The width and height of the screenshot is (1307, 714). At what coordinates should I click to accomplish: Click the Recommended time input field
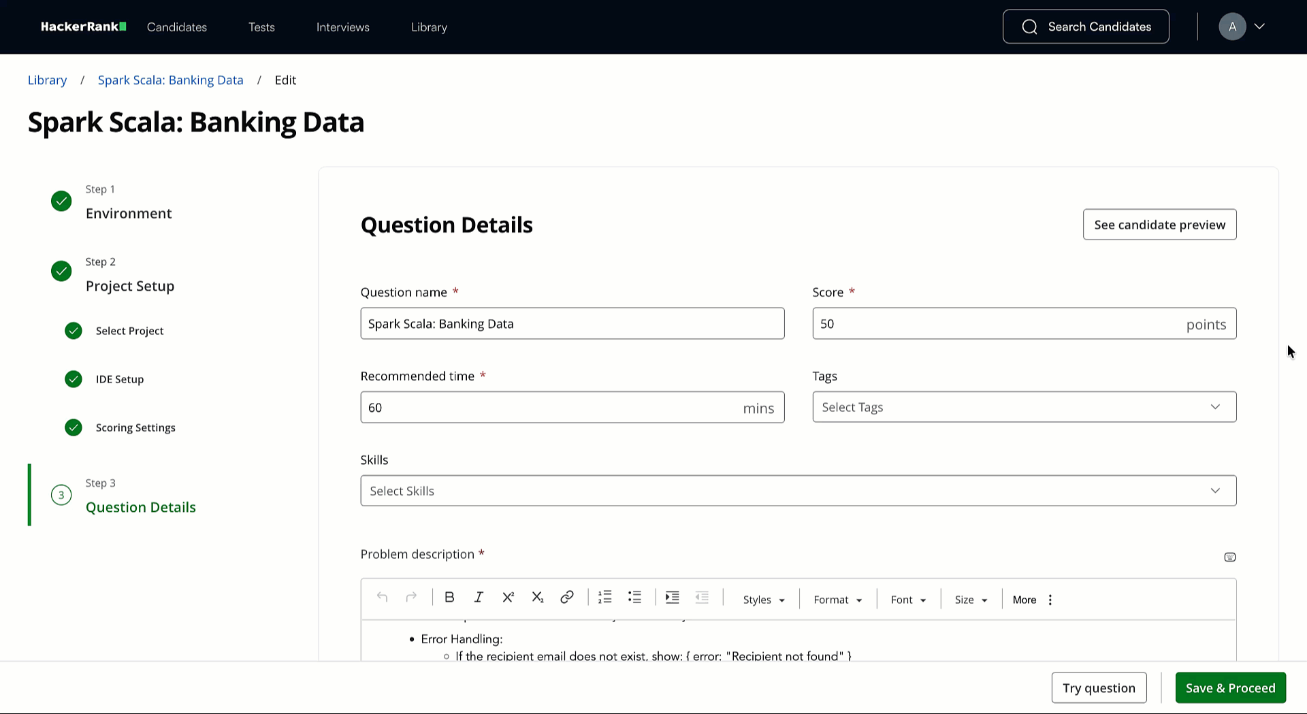tap(572, 407)
